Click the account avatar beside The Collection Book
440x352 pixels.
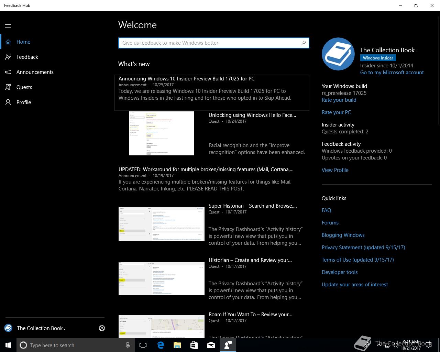point(8,328)
